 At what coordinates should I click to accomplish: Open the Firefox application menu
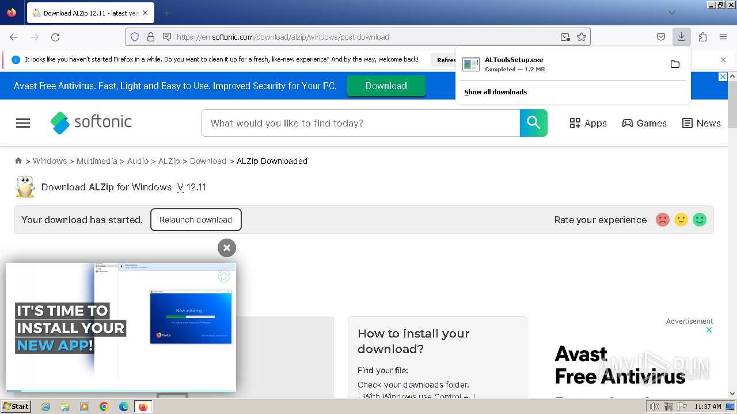pos(723,37)
